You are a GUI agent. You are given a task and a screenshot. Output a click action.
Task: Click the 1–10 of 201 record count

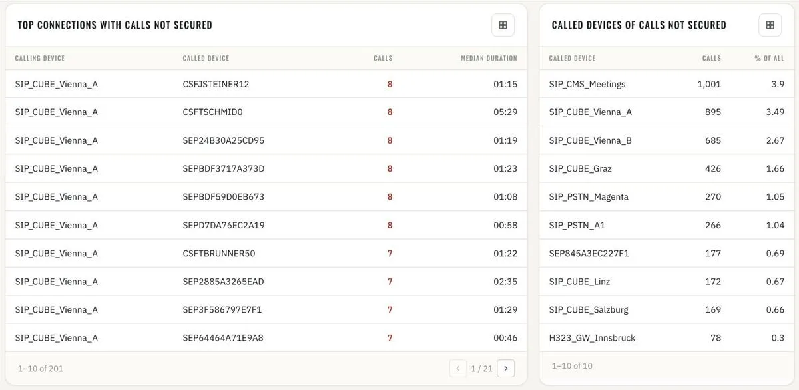coord(39,368)
